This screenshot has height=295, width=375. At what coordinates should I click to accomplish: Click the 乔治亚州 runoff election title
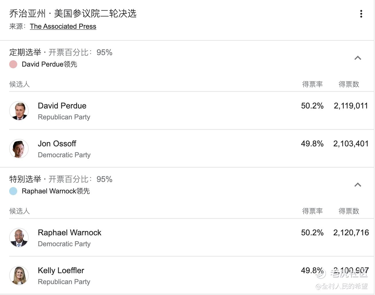pos(73,13)
